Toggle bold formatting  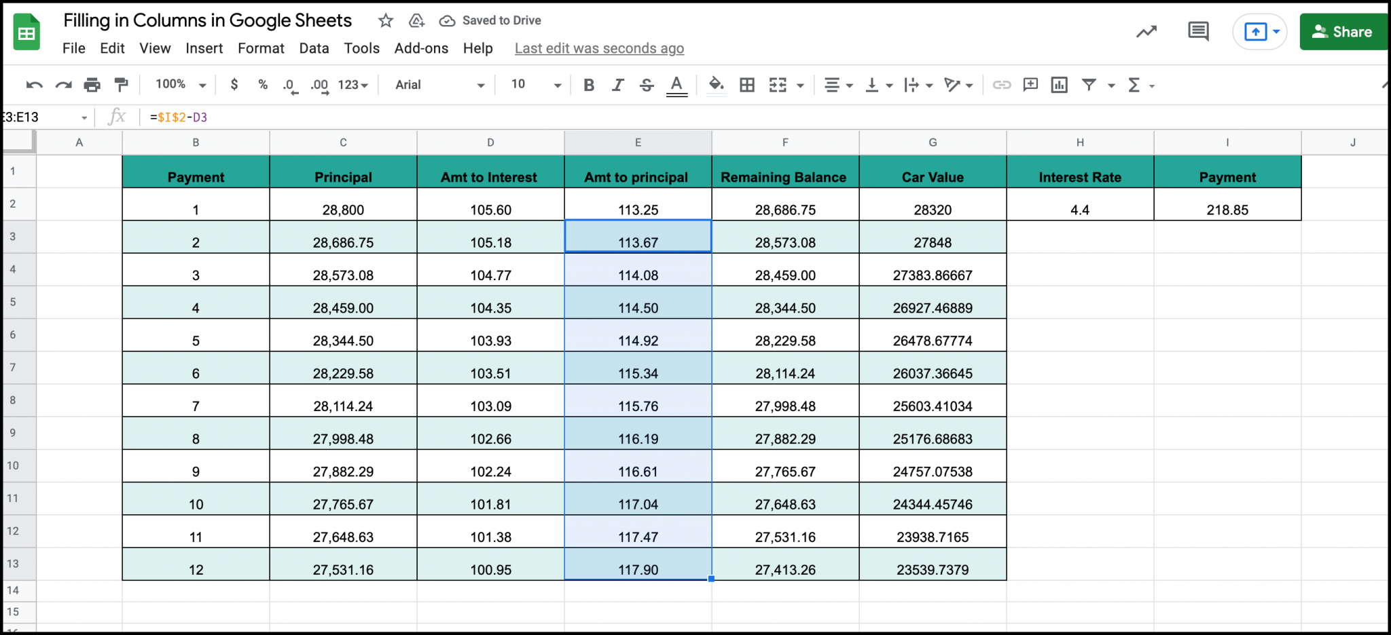click(x=588, y=85)
